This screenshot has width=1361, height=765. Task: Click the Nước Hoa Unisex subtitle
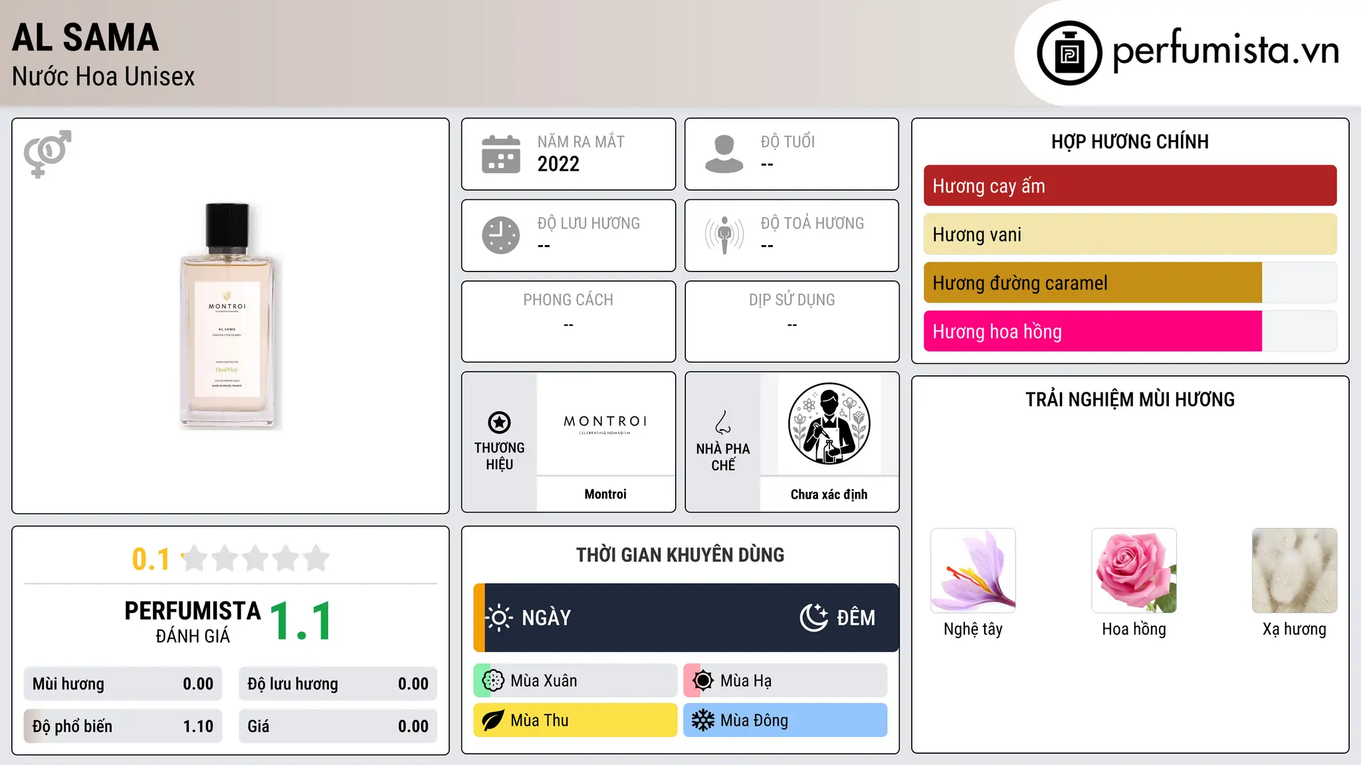104,76
